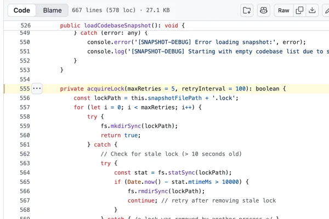
Task: Click the edit file pencil icon
Action: tap(326, 10)
